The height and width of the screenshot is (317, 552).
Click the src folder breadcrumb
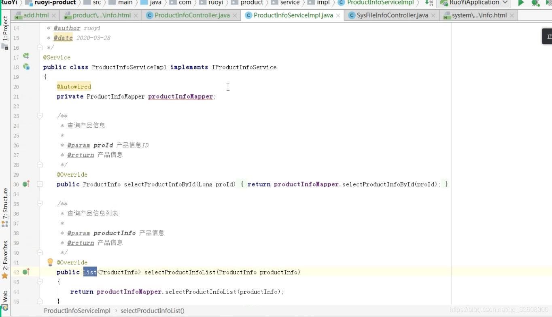[92, 3]
